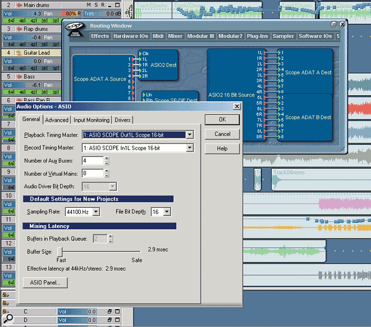Screen dimensions: 371x327
Task: Minimize the Routing Window
Action: tap(334, 24)
